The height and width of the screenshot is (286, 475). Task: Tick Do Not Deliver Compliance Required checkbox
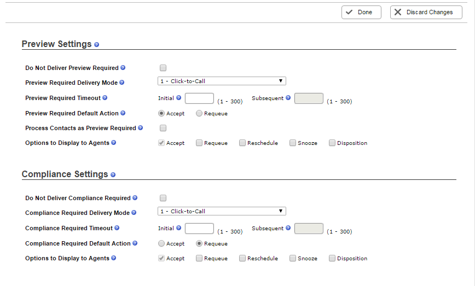click(163, 198)
